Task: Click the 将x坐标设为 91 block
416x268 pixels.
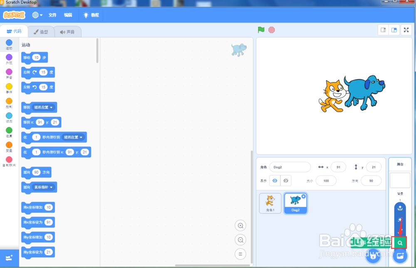Action: pyautogui.click(x=38, y=222)
